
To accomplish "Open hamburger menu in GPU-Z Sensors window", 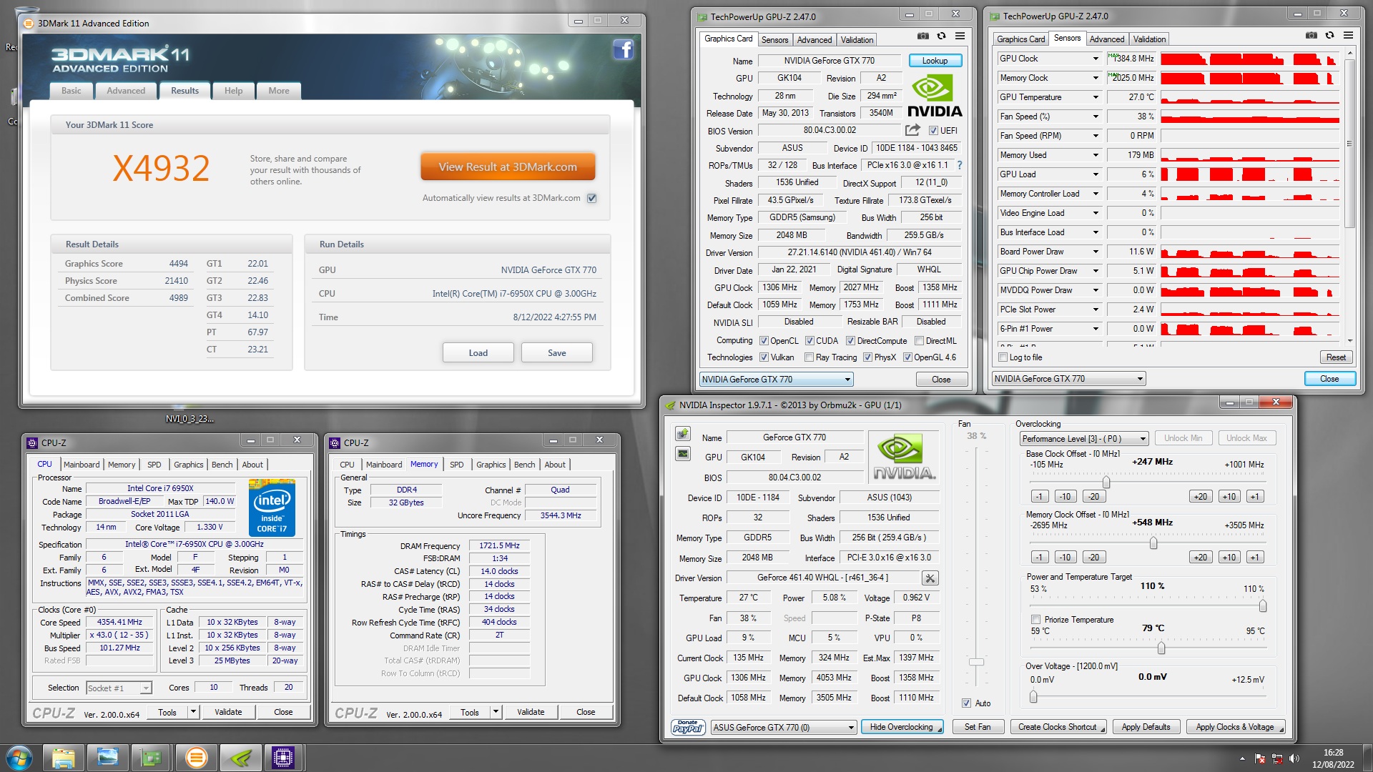I will tap(1348, 35).
